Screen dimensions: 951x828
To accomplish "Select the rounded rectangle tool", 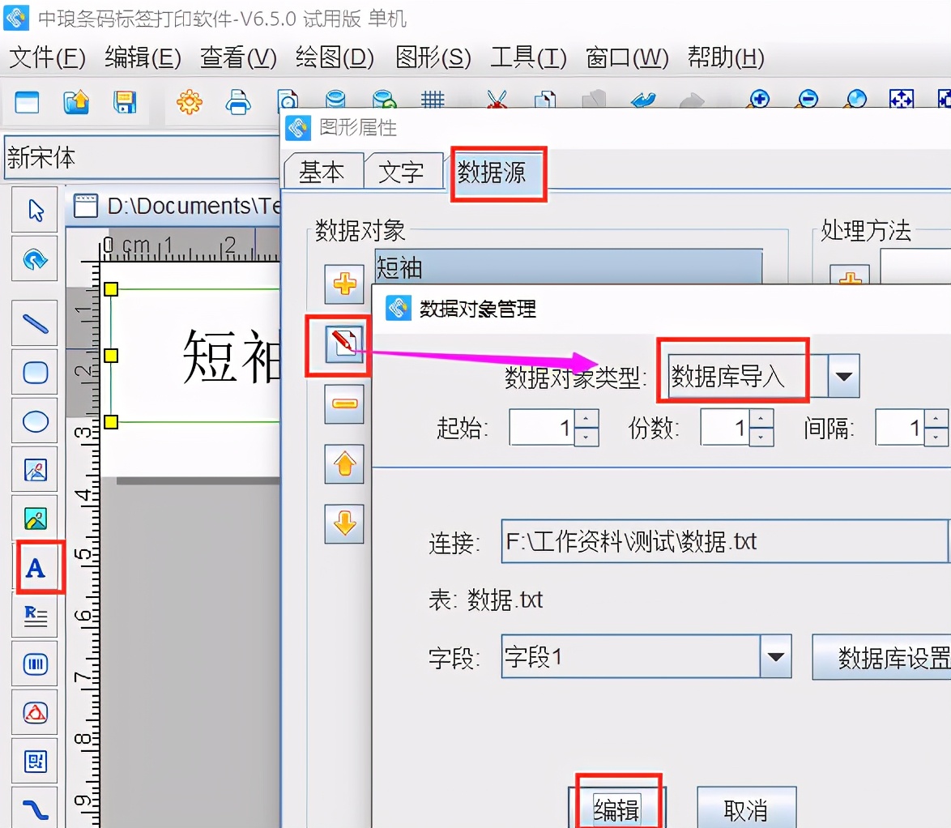I will tap(34, 372).
